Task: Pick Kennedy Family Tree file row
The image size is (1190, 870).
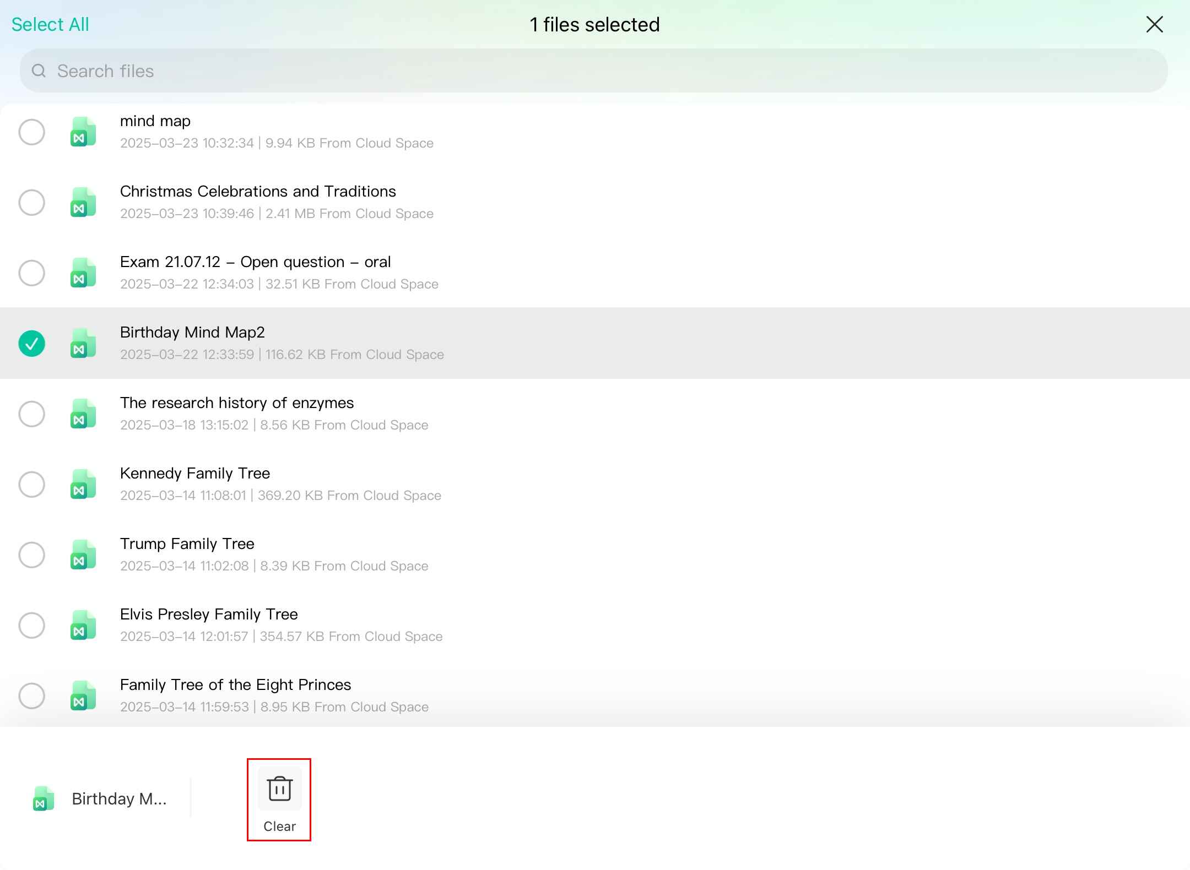Action: (x=195, y=474)
